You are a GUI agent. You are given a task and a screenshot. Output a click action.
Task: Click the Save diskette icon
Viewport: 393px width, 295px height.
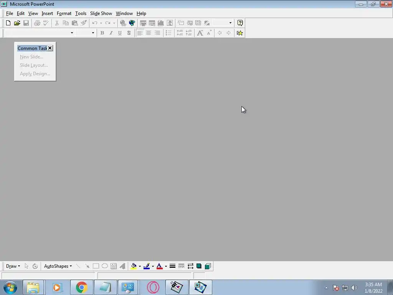26,23
